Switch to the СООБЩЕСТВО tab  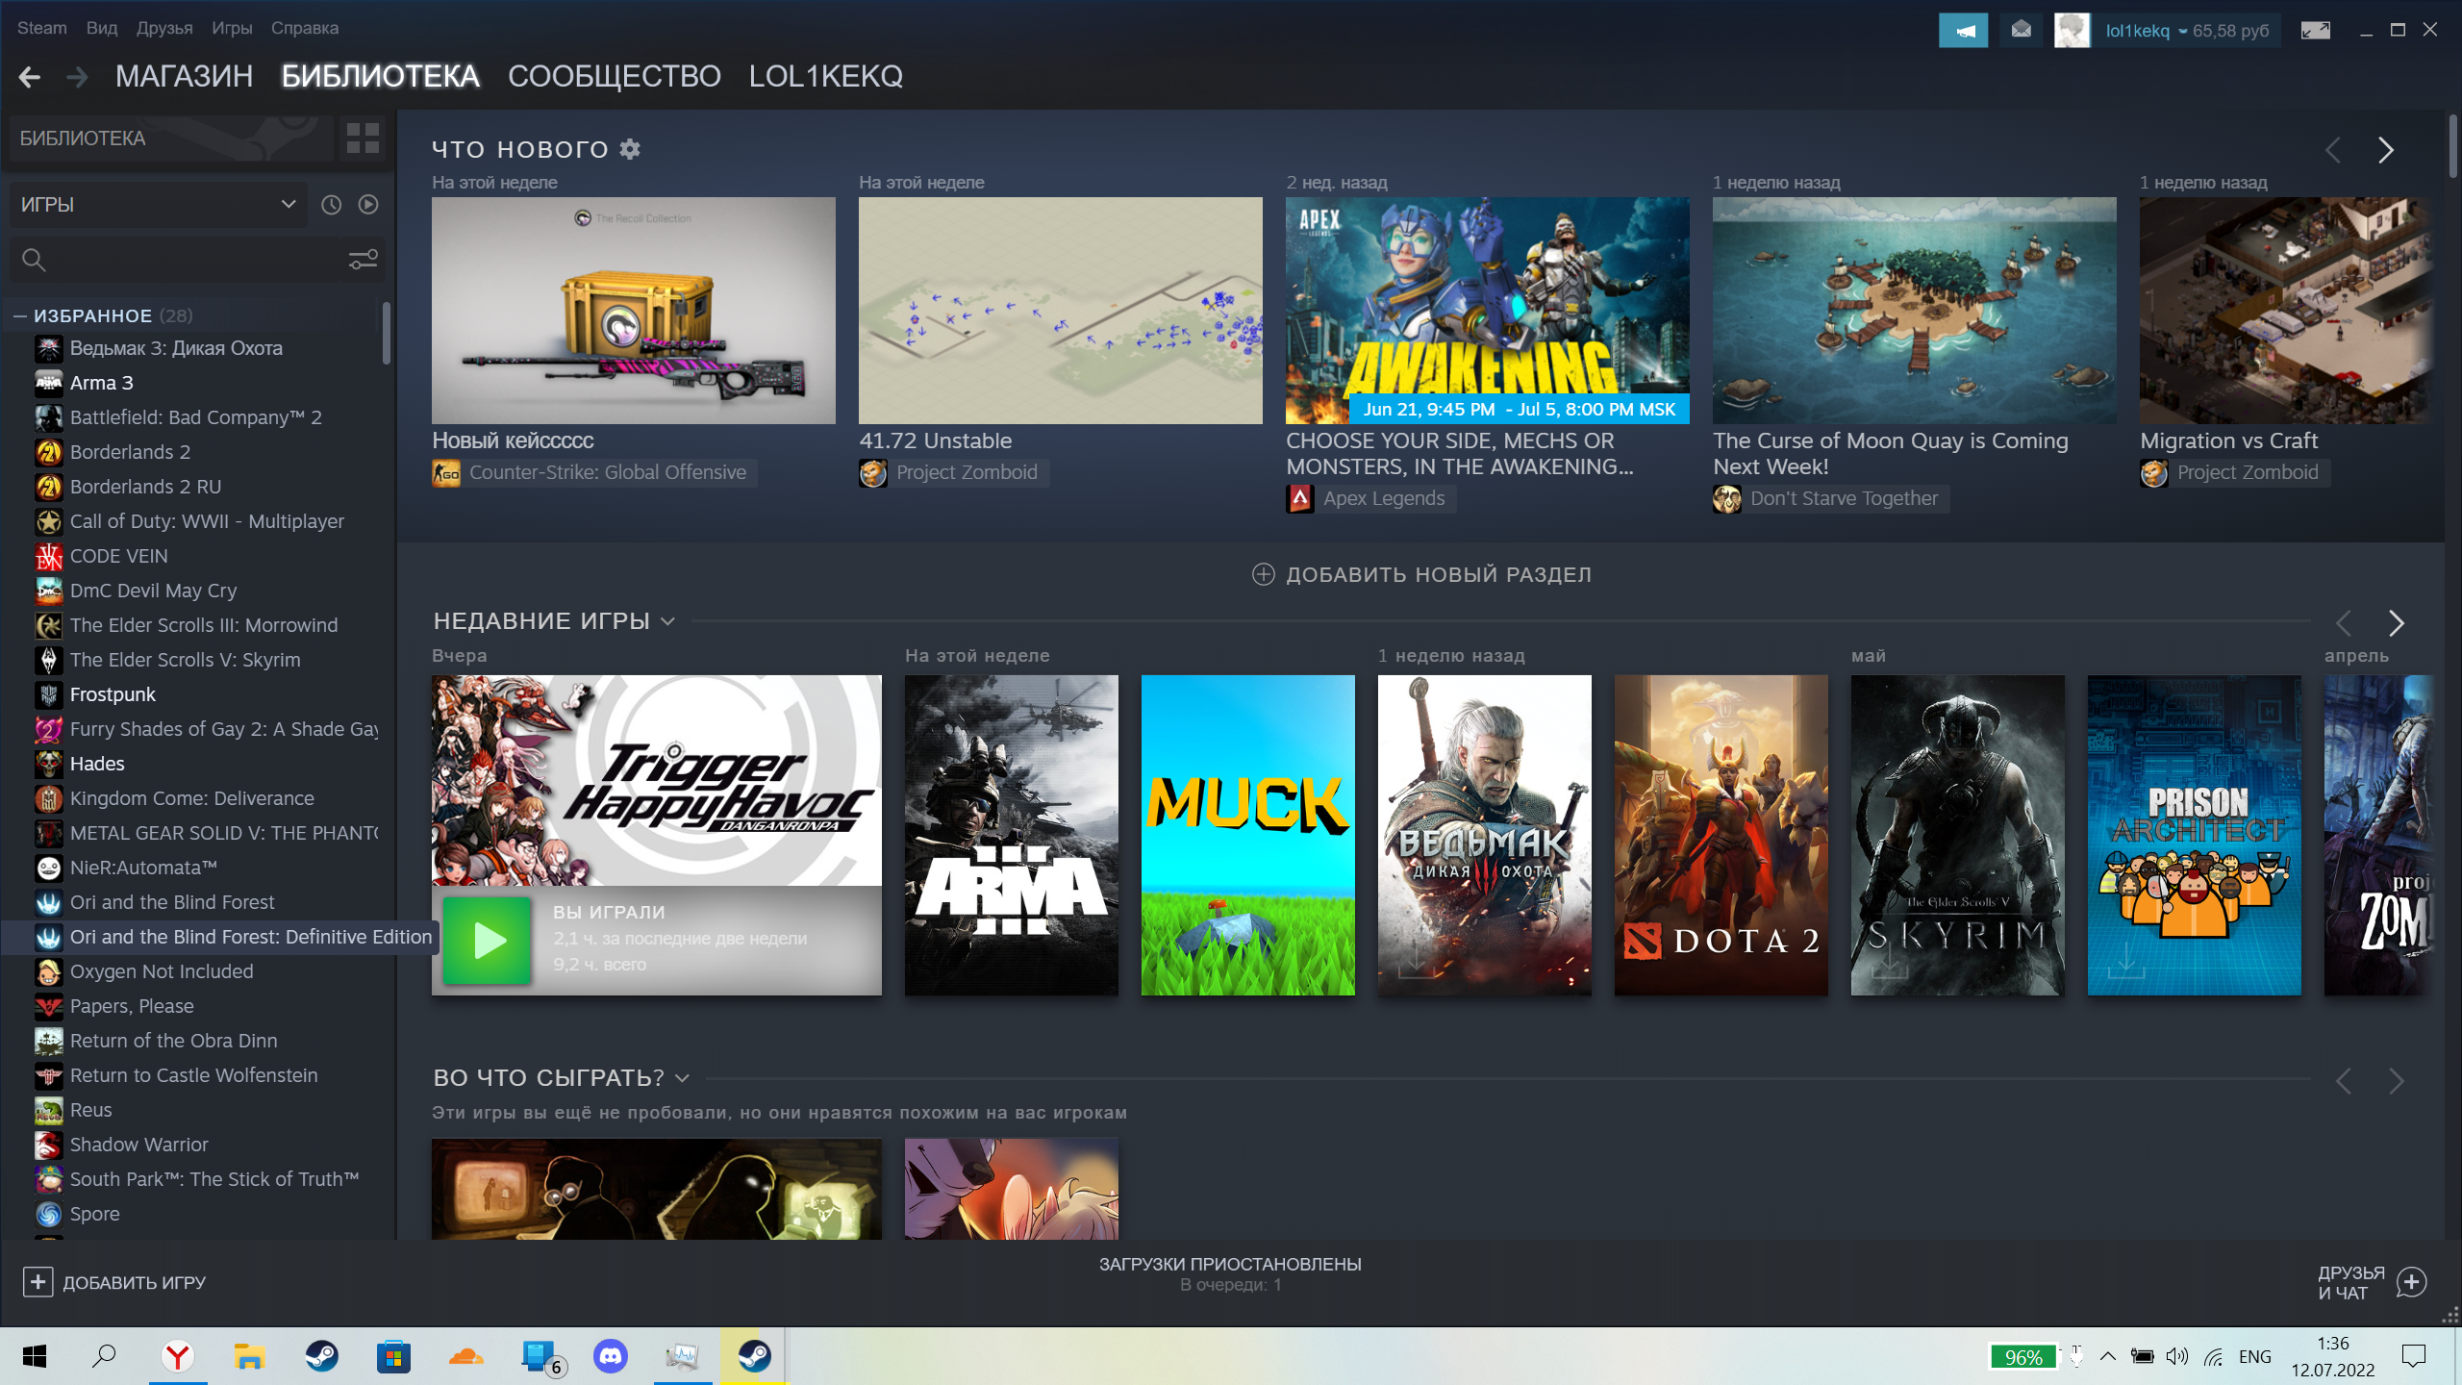point(615,76)
